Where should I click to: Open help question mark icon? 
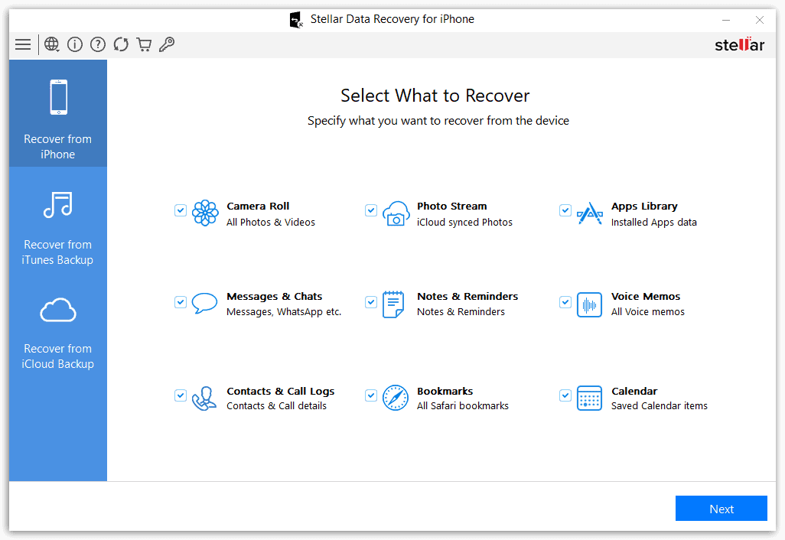click(x=98, y=44)
